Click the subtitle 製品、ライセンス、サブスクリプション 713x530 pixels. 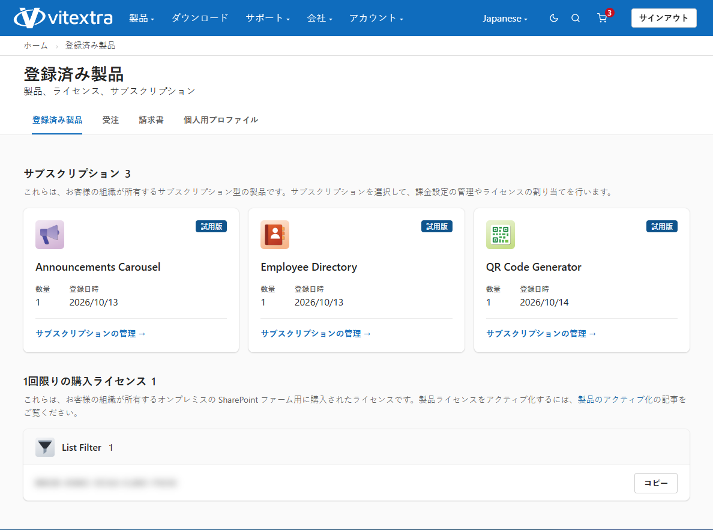pyautogui.click(x=110, y=91)
